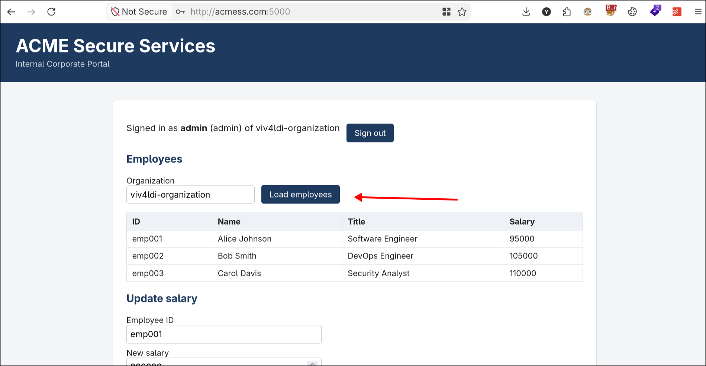Image resolution: width=706 pixels, height=366 pixels.
Task: Click the Employees section heading
Action: click(x=154, y=159)
